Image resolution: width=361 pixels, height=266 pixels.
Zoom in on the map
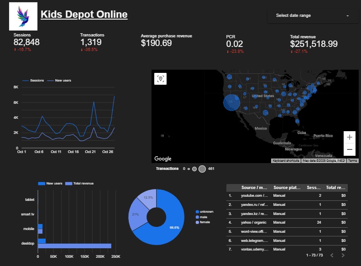(x=350, y=137)
